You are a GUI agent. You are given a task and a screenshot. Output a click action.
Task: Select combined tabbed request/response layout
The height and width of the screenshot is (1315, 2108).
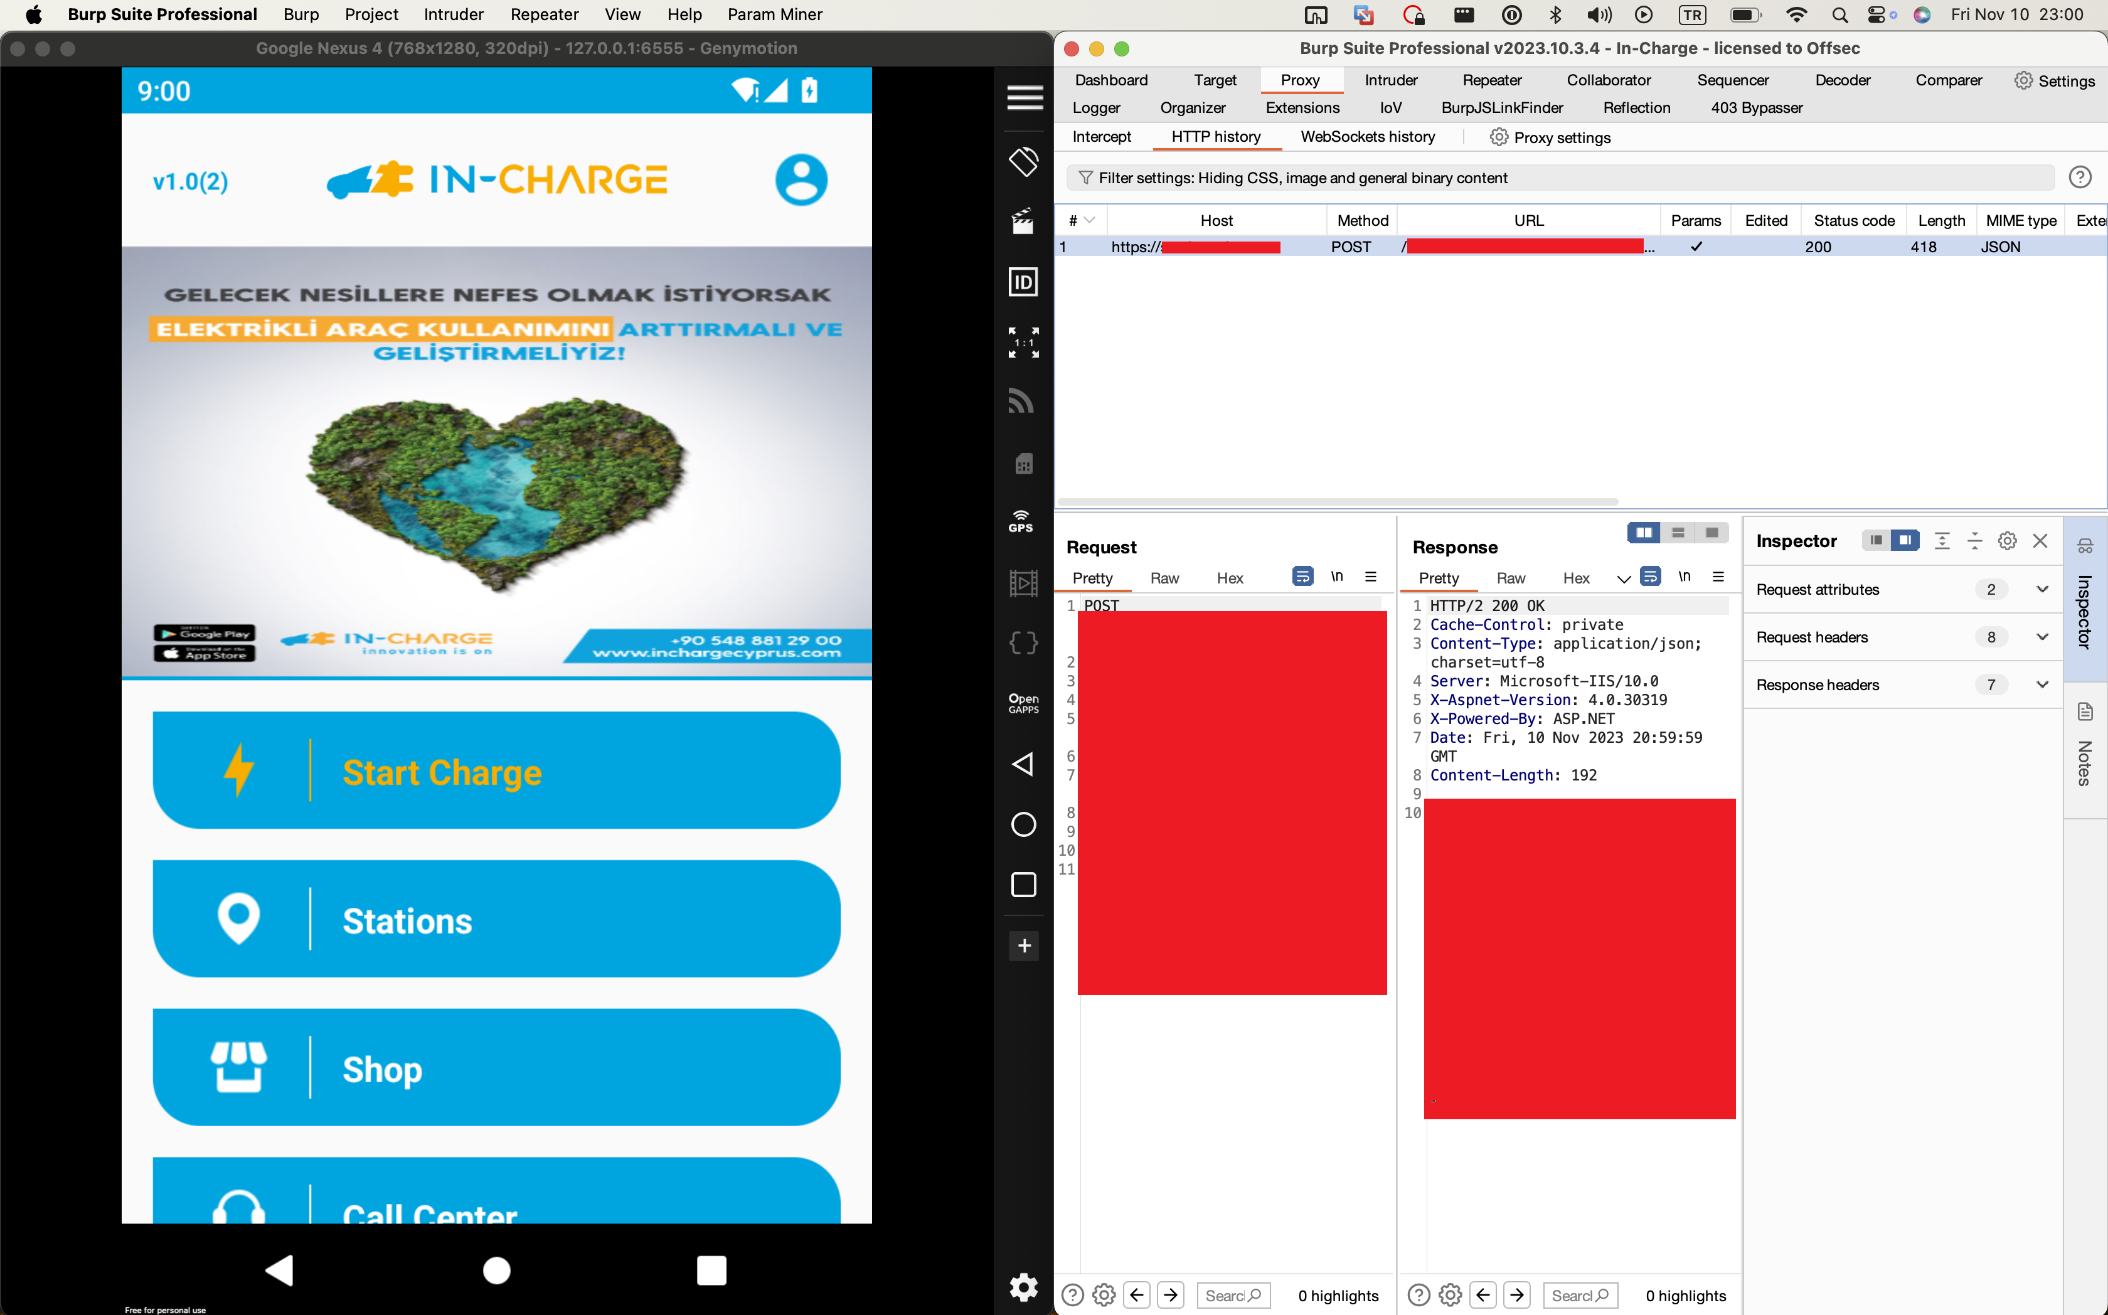tap(1711, 532)
